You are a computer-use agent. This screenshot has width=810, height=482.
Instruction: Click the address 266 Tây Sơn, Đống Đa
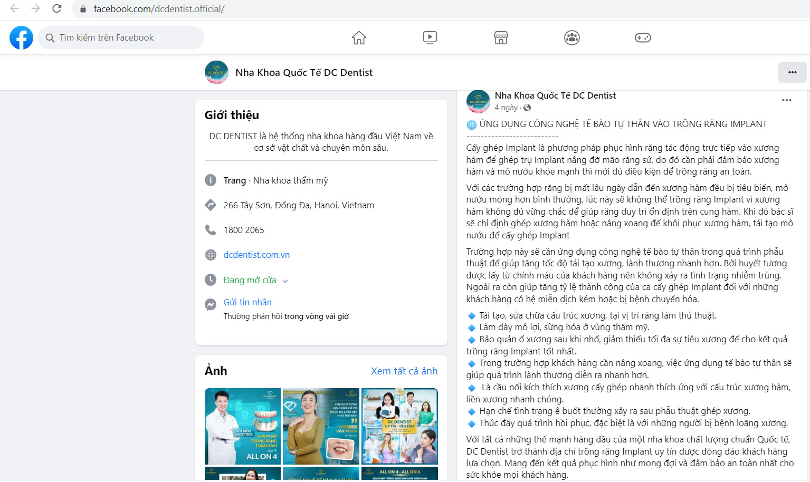coord(299,205)
